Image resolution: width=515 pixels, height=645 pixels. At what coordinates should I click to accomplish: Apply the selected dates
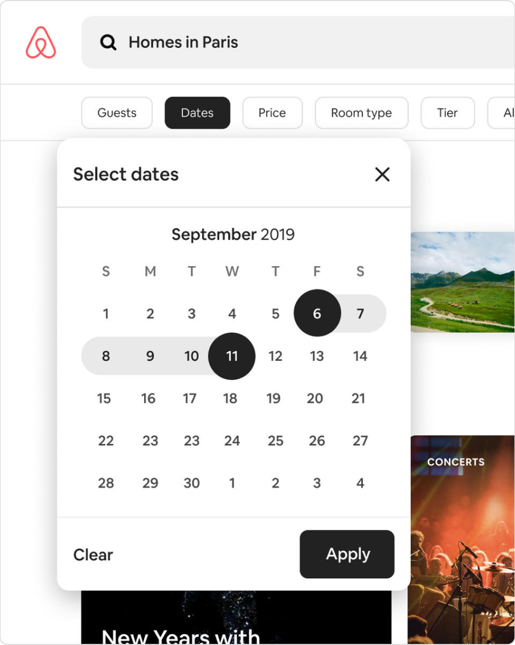point(347,554)
